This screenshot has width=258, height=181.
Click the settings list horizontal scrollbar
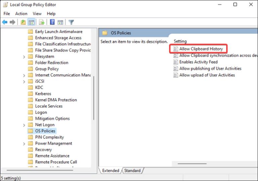click(x=192, y=164)
